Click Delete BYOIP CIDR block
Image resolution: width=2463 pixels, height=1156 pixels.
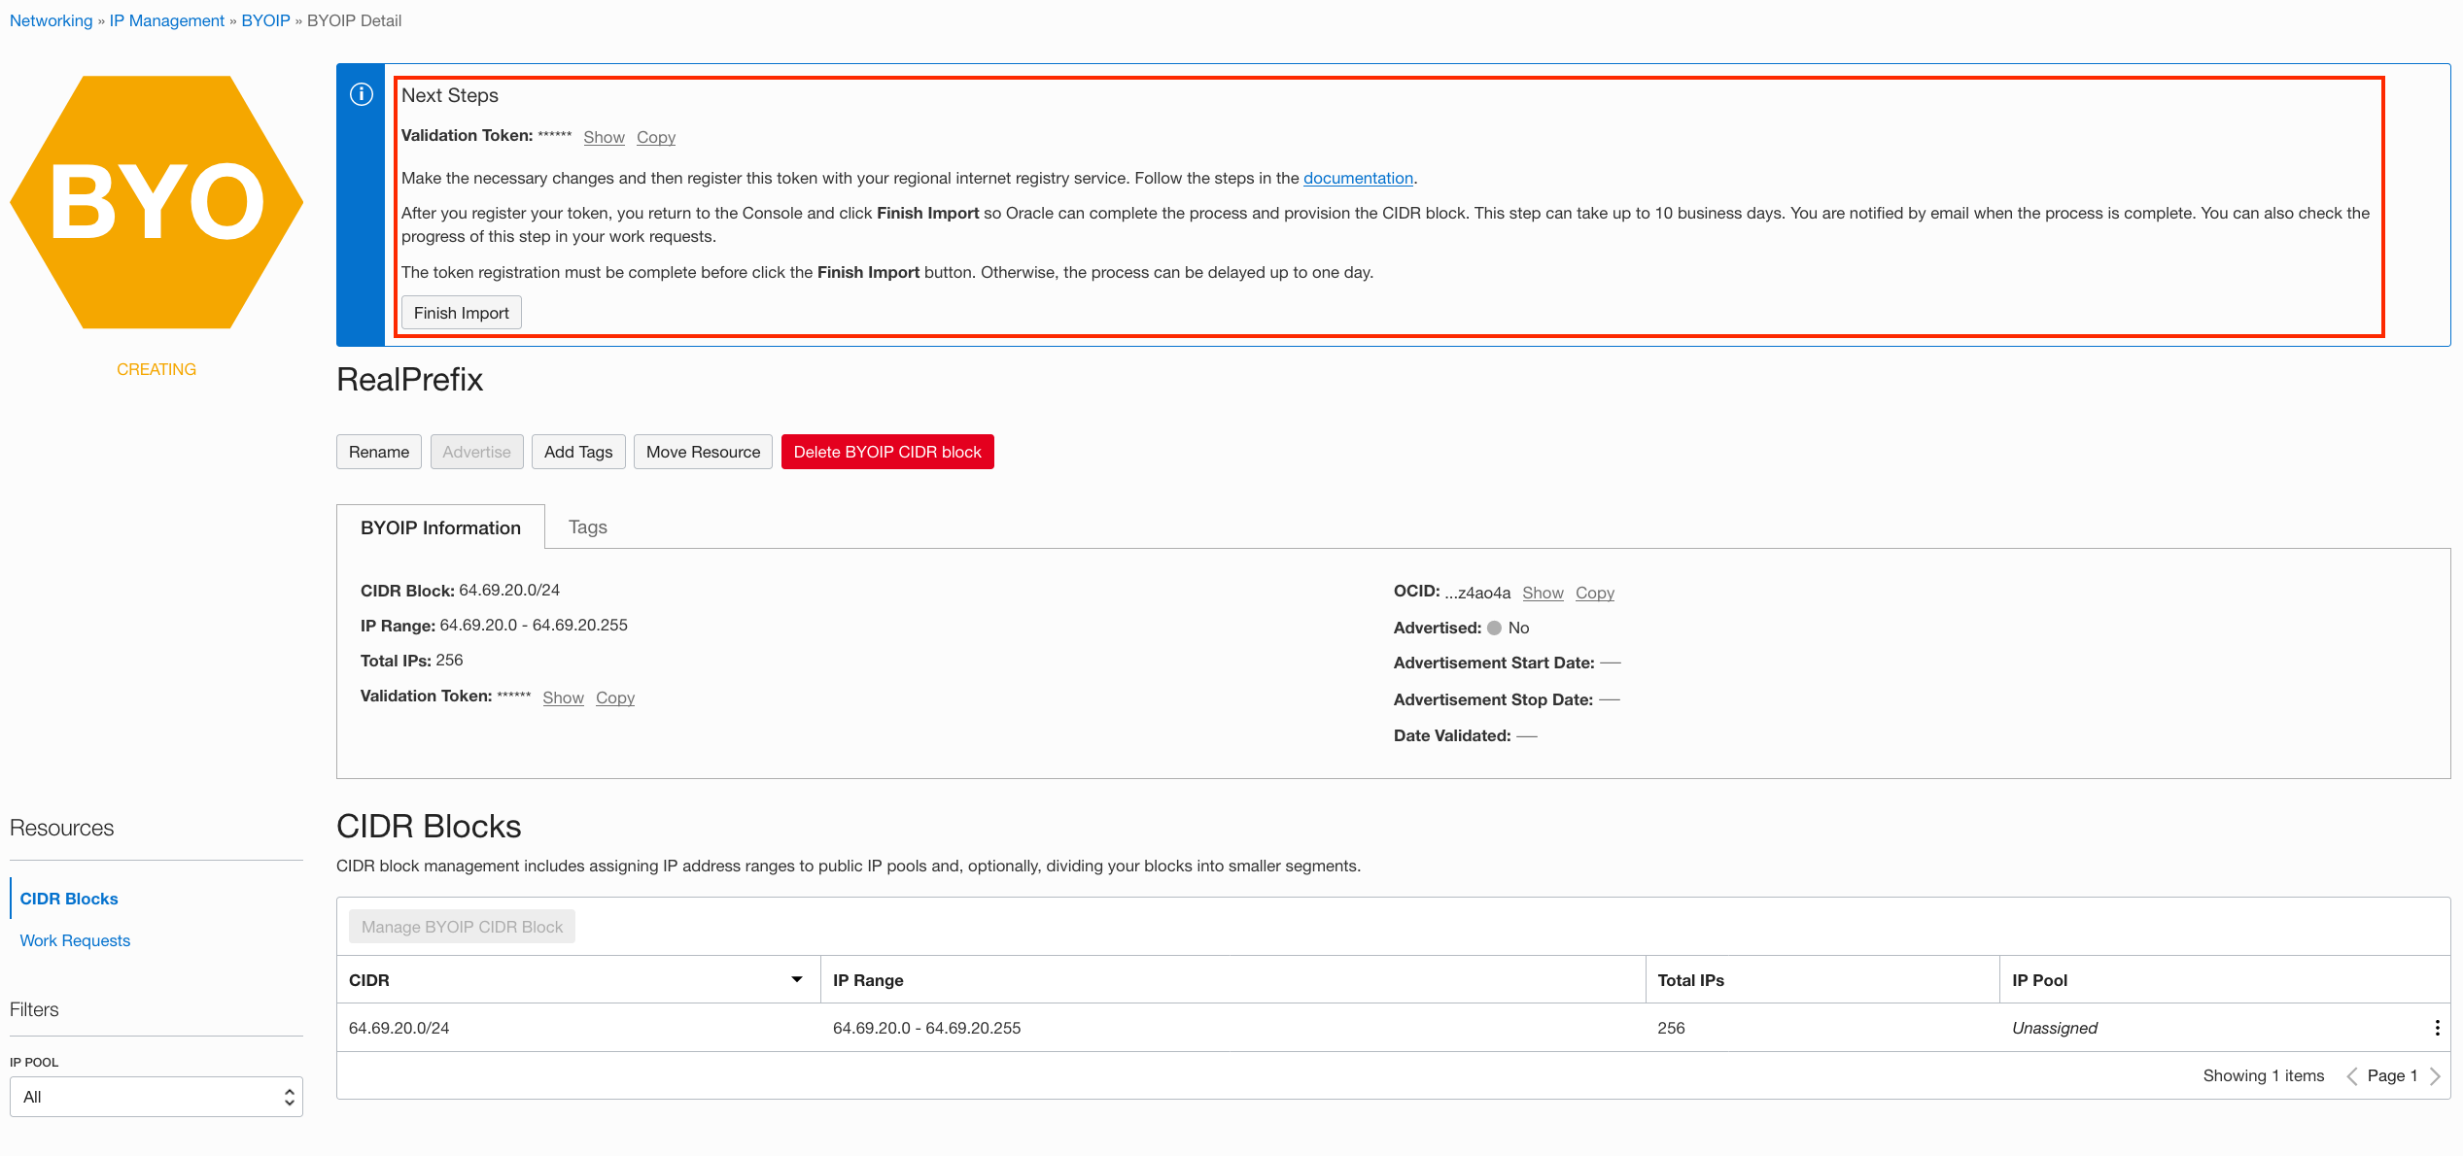click(886, 451)
